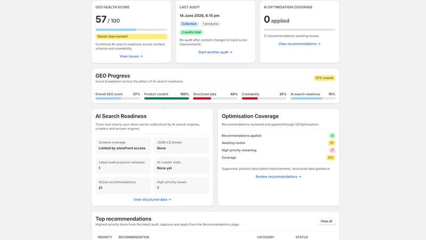Open the Review recommendations link
This screenshot has height=240, width=426.
tap(278, 177)
